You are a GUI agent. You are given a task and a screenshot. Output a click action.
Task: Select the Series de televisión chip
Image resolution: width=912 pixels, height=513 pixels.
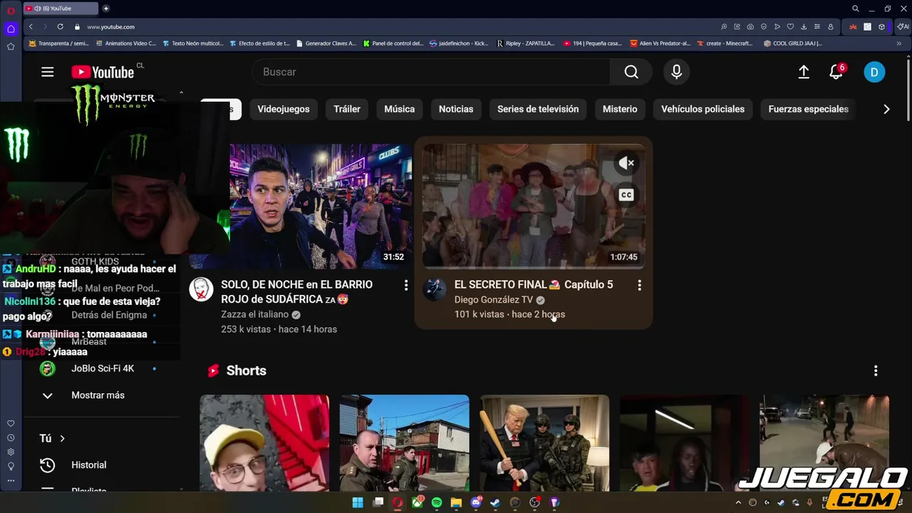coord(538,109)
